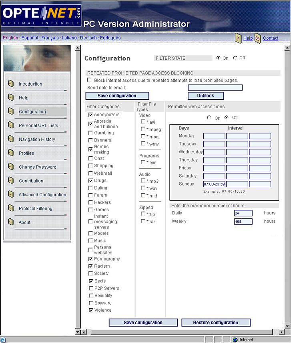Viewport: 291px width, 343px height.
Task: Open Navigation History in sidebar
Action: point(37,139)
